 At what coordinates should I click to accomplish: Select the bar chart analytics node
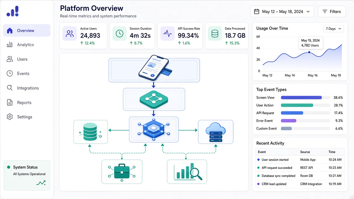click(x=187, y=172)
